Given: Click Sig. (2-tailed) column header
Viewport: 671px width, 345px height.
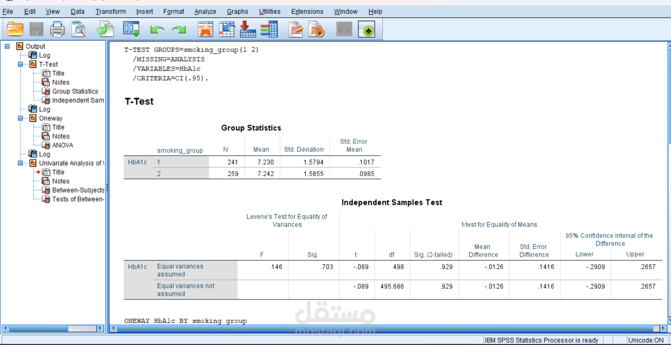Looking at the screenshot, I should 433,255.
